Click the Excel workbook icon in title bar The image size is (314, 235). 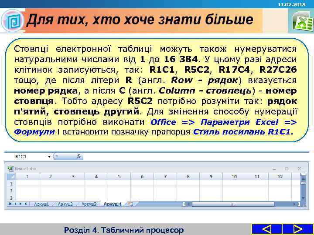(10, 169)
